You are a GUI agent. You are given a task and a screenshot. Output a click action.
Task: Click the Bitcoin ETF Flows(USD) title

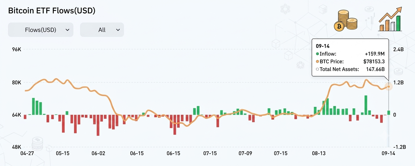click(52, 11)
